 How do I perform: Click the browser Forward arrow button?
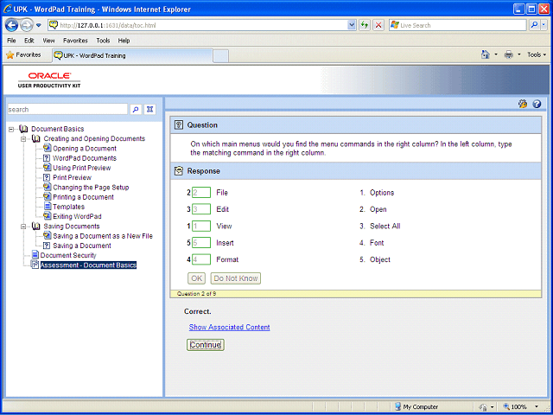(27, 25)
